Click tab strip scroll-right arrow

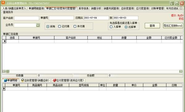point(182,8)
